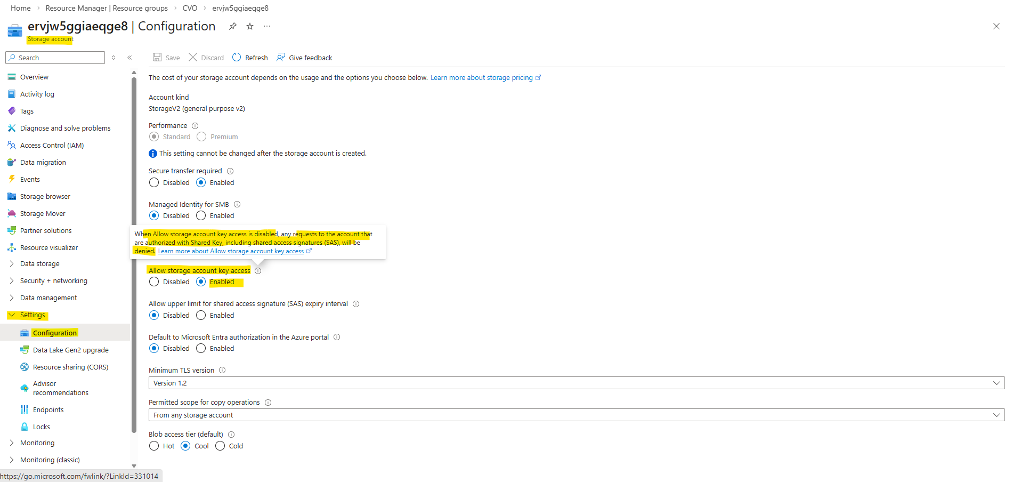The image size is (1013, 482).
Task: Expand the Monitoring section
Action: click(x=12, y=443)
